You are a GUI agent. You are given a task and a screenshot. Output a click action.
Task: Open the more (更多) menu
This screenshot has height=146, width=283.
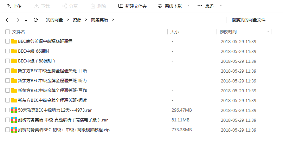click(x=206, y=6)
